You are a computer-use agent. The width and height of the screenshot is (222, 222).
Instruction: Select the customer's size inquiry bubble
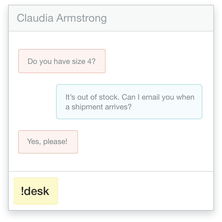61,61
